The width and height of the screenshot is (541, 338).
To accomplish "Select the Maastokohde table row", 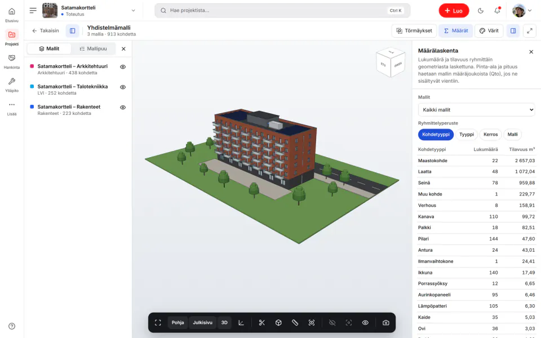I will 477,161.
